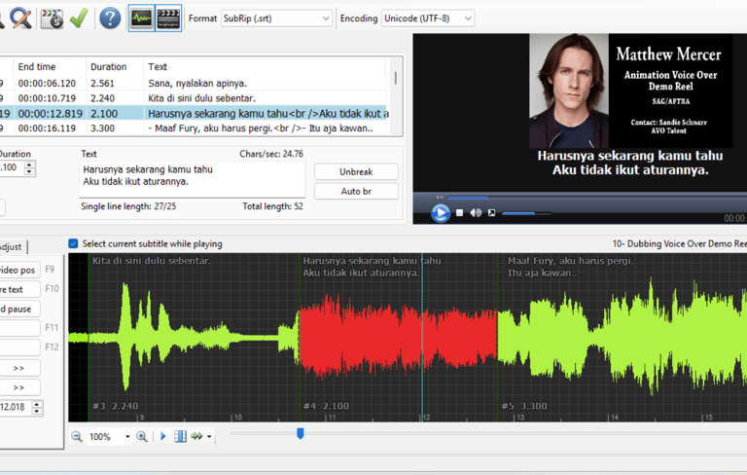The image size is (747, 475).
Task: Toggle fullscreen in video player controls
Action: [491, 213]
